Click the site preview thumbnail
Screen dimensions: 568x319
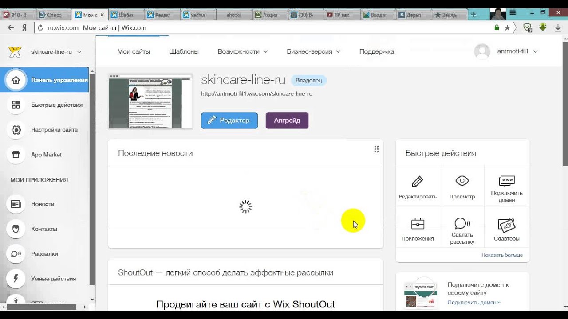150,101
